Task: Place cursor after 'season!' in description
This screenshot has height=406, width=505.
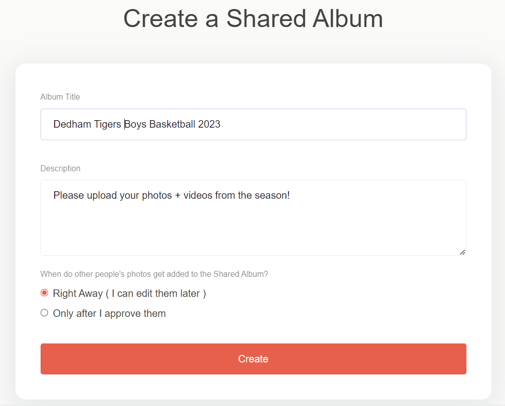Action: click(x=290, y=195)
